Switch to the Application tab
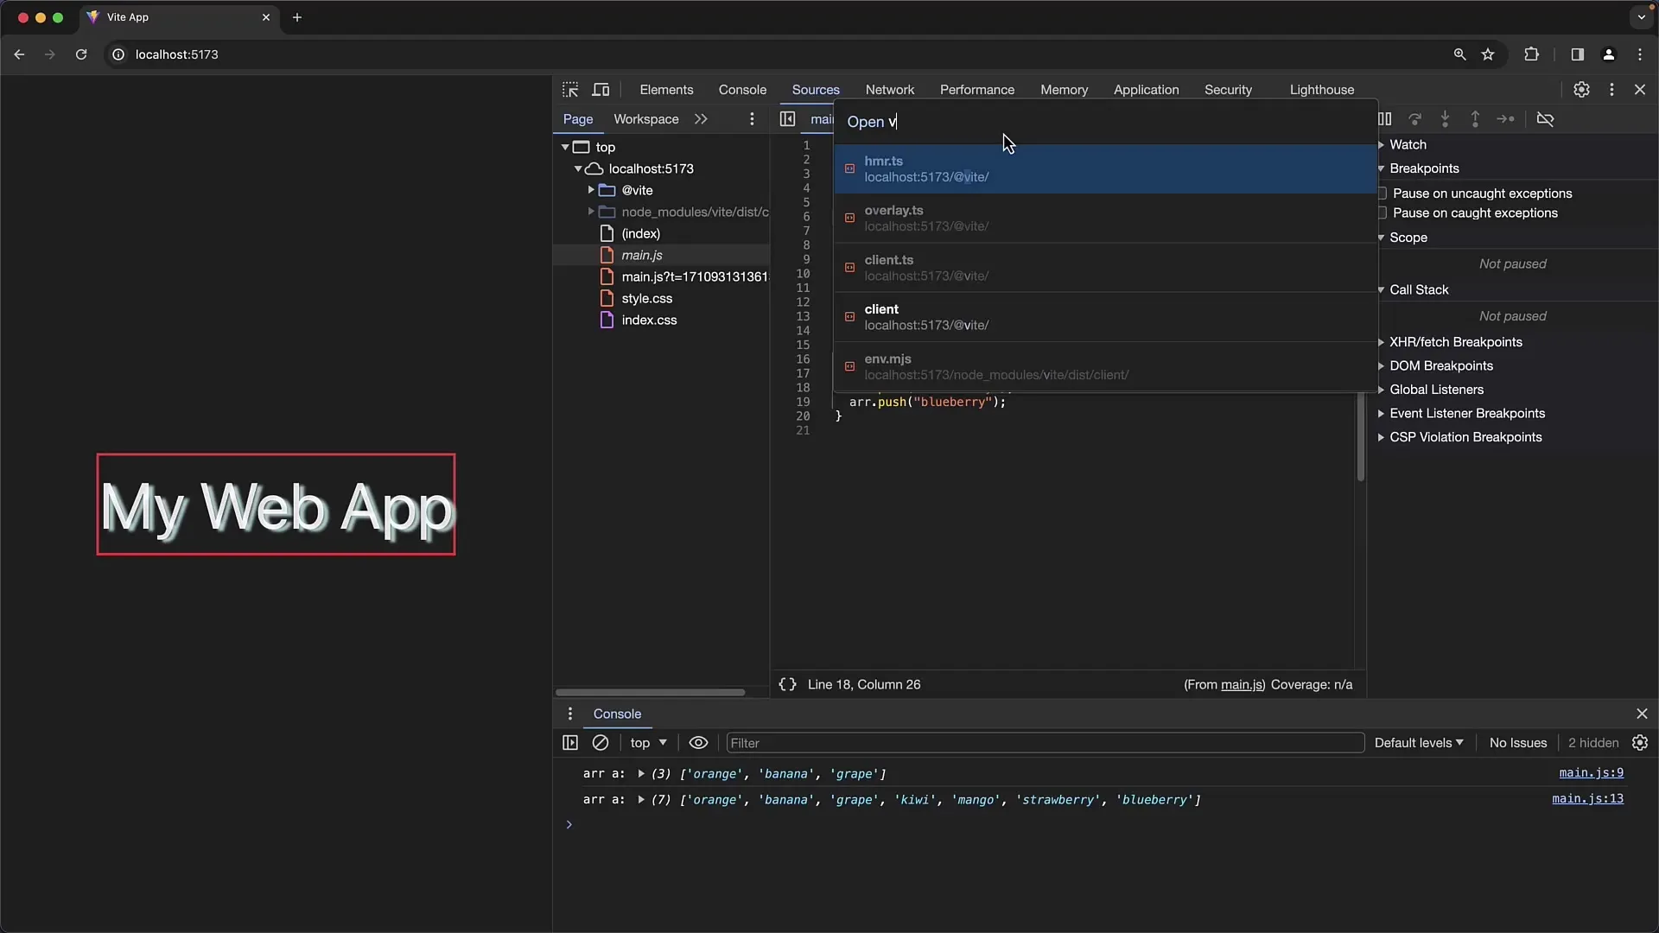 click(1146, 90)
